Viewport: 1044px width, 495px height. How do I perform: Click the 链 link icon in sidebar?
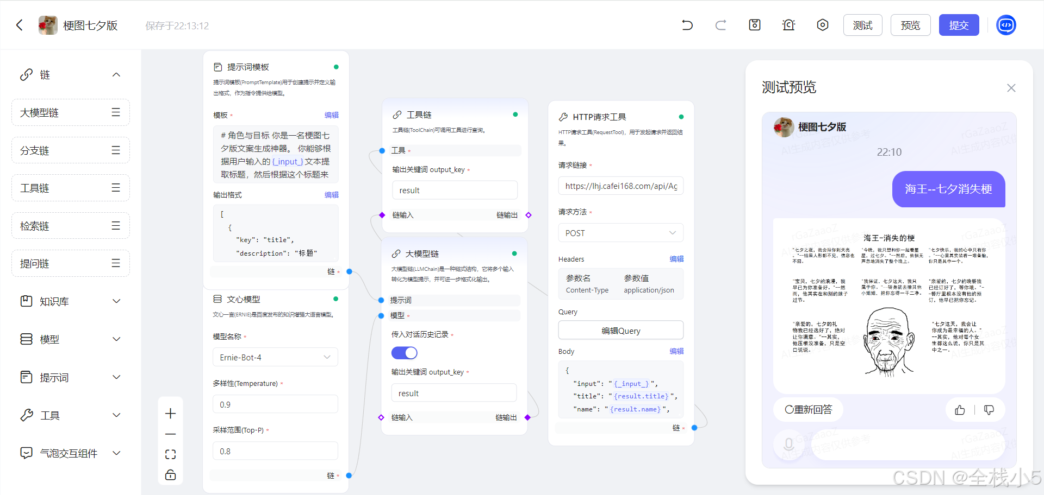point(26,75)
